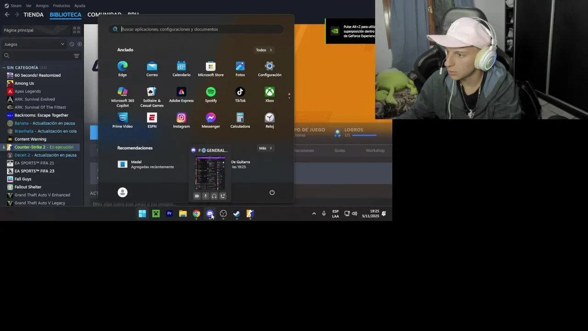Deafen headphones in Discord preview toolbar

[x=214, y=196]
